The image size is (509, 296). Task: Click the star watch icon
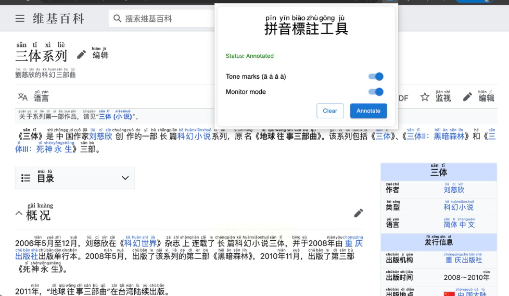[425, 97]
